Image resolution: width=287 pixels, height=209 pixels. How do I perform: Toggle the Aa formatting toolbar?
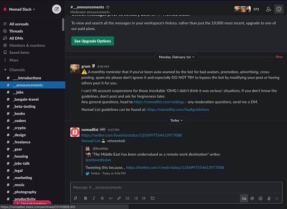[x=244, y=198]
